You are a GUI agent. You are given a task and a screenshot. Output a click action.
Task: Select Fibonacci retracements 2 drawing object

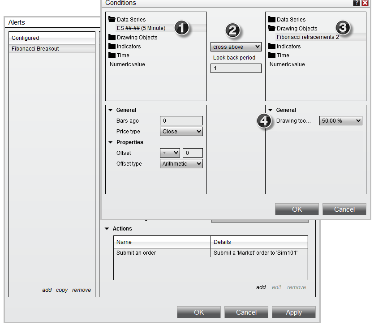(x=308, y=37)
